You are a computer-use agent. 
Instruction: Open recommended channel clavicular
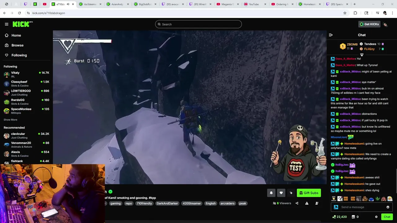tap(26, 136)
